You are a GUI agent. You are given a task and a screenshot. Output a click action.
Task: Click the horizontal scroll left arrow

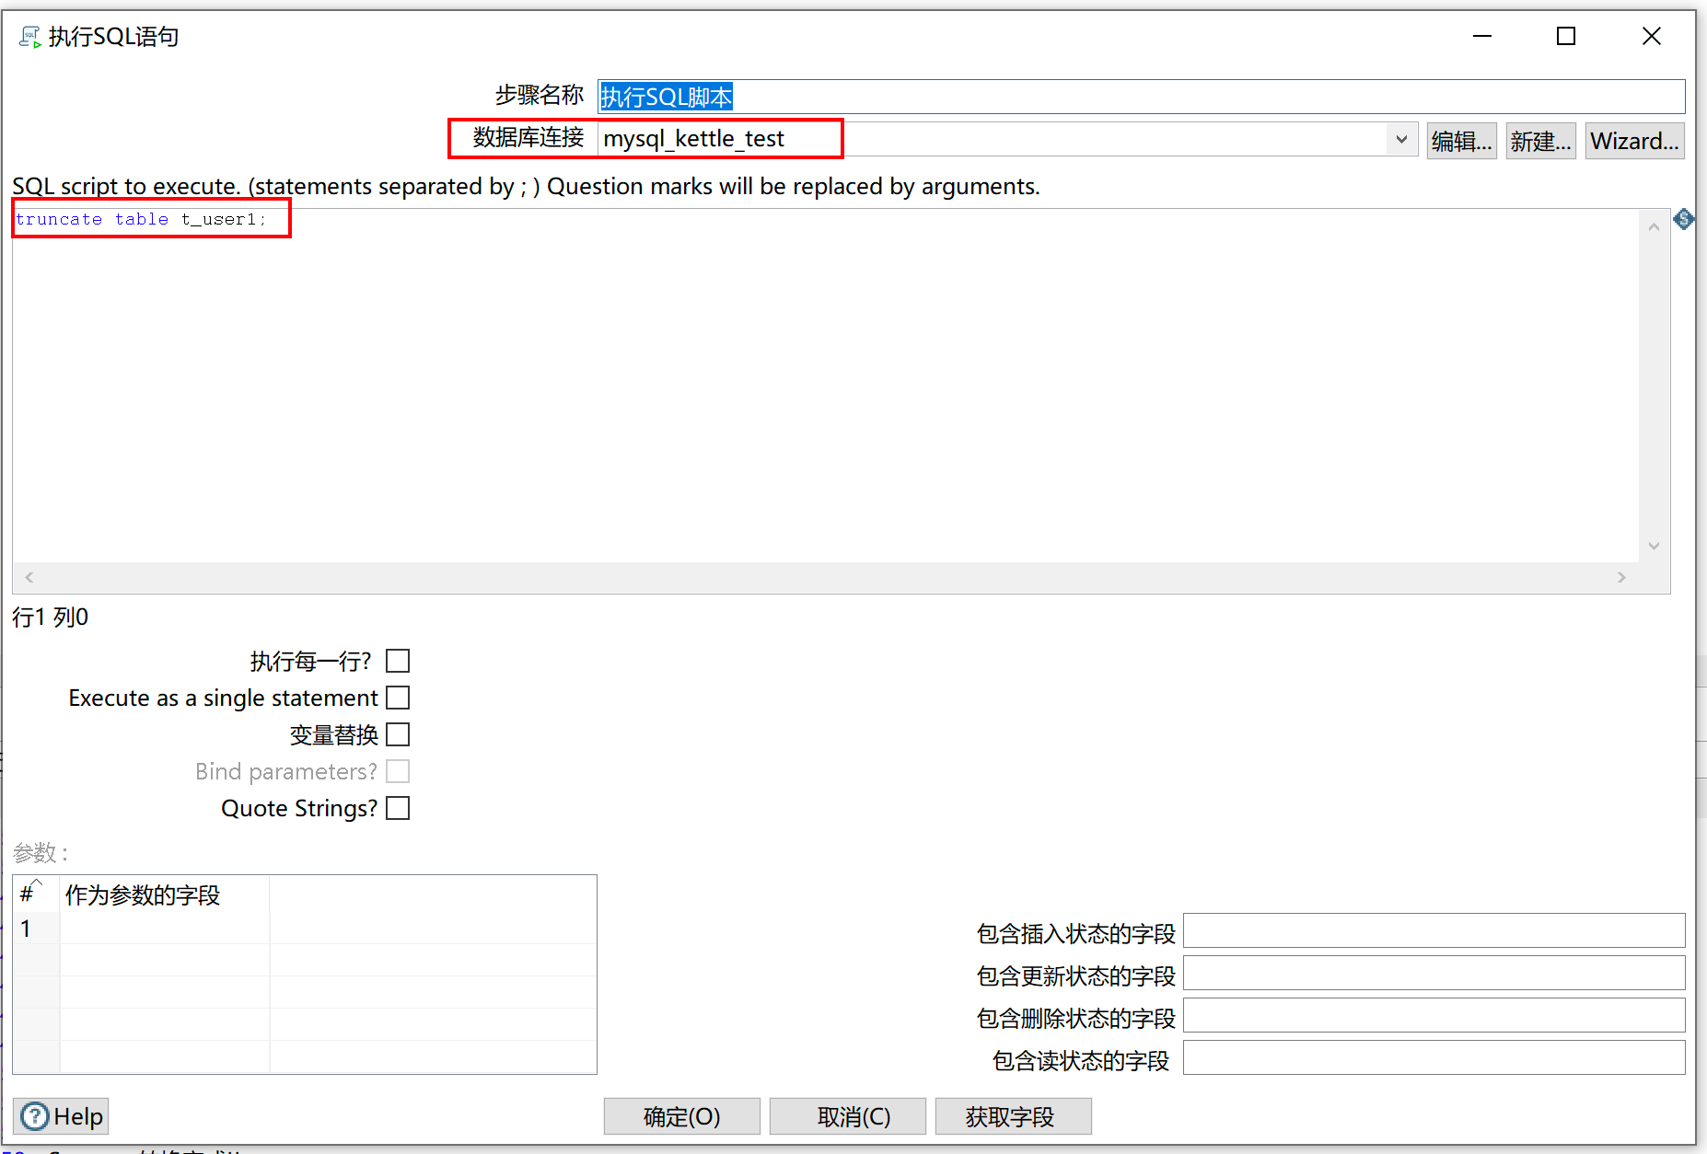29,577
